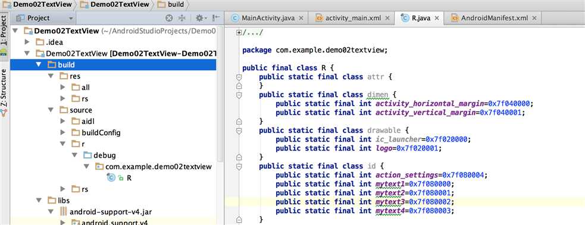This screenshot has width=585, height=225.
Task: Click the 'mytext4' field name
Action: [x=390, y=211]
